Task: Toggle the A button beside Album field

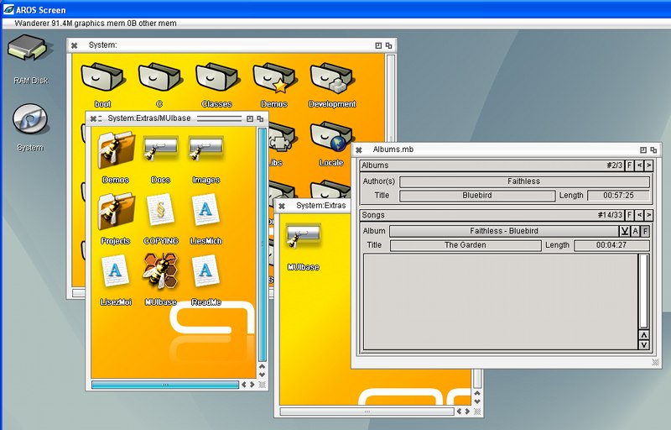Action: [636, 231]
